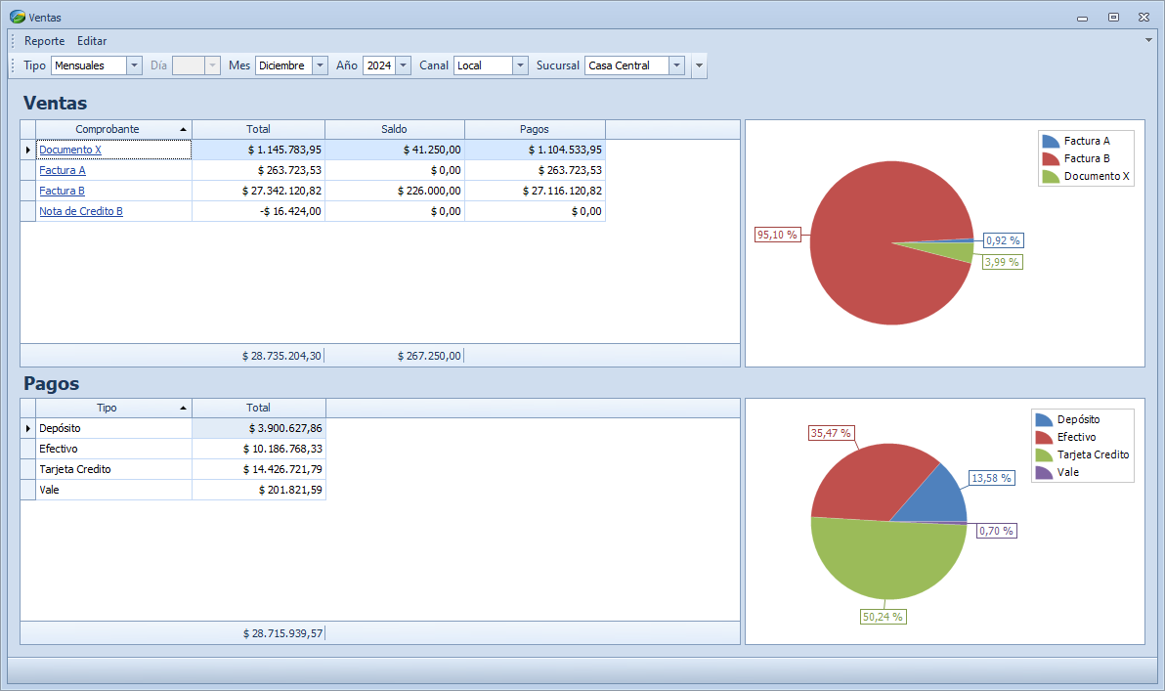The width and height of the screenshot is (1165, 691).
Task: Click the row indicator arrow beside Depósito
Action: 27,428
